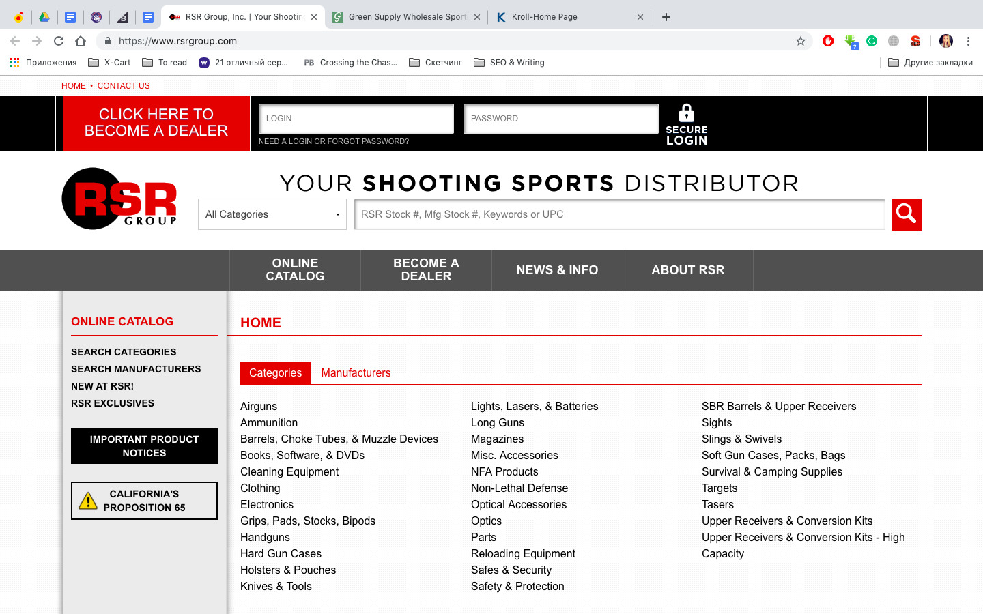Open the All Categories dropdown

[x=272, y=214]
